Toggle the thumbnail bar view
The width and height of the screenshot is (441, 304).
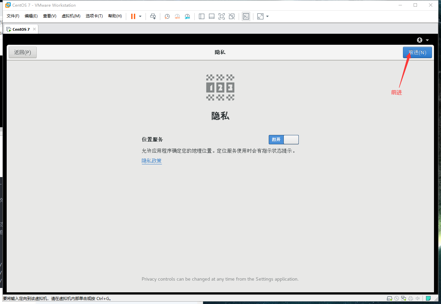[212, 16]
